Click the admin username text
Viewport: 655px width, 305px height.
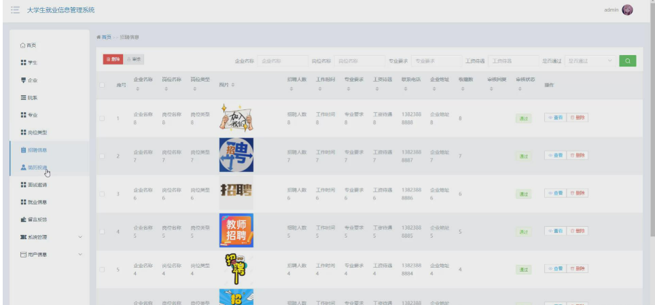pyautogui.click(x=611, y=10)
